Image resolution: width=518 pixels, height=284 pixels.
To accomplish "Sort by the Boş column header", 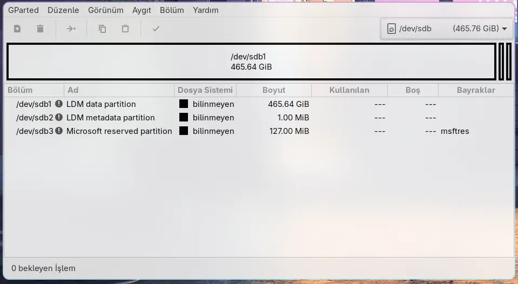I will click(413, 90).
